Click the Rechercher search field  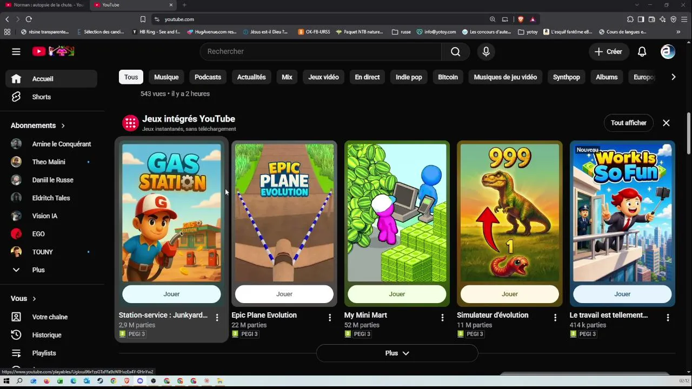[321, 51]
